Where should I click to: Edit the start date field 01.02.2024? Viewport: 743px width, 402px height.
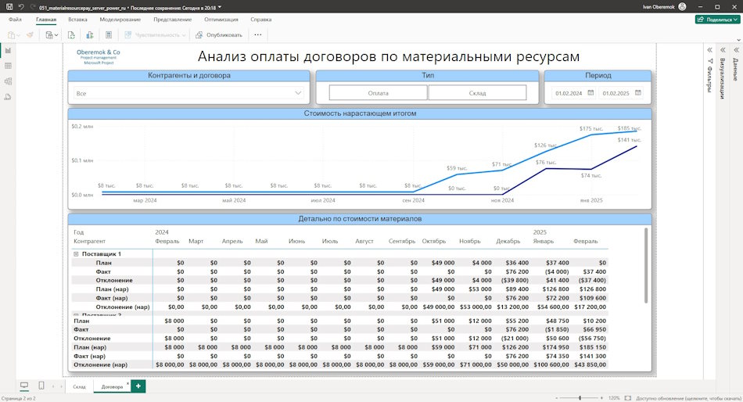pos(569,93)
